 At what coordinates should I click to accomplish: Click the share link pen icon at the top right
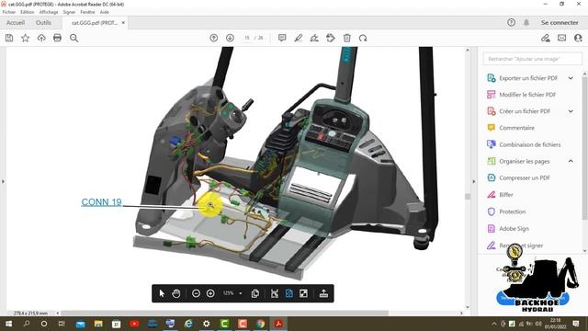545,38
